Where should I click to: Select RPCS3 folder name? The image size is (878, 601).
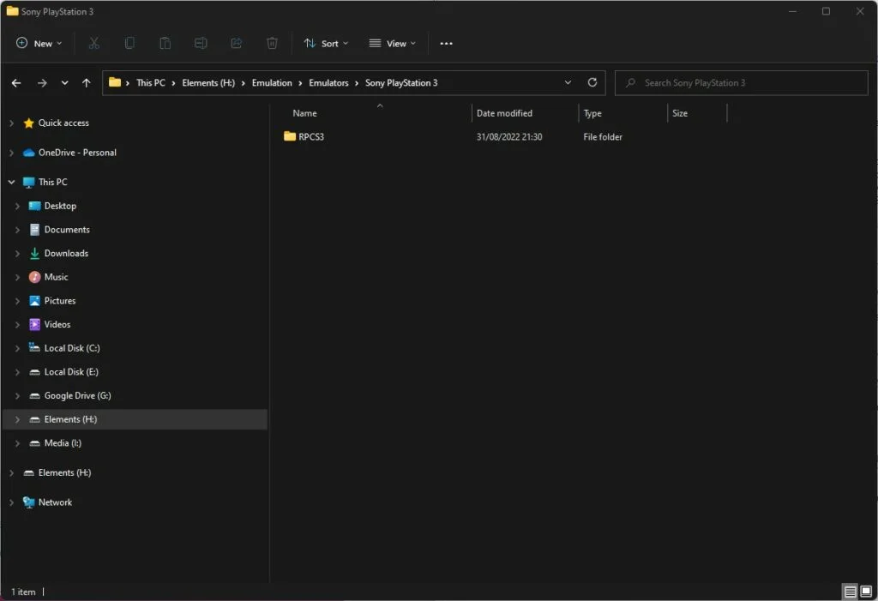click(311, 136)
